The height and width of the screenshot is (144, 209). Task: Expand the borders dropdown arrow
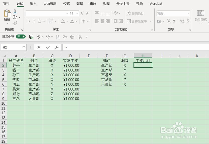pyautogui.click(x=55, y=21)
